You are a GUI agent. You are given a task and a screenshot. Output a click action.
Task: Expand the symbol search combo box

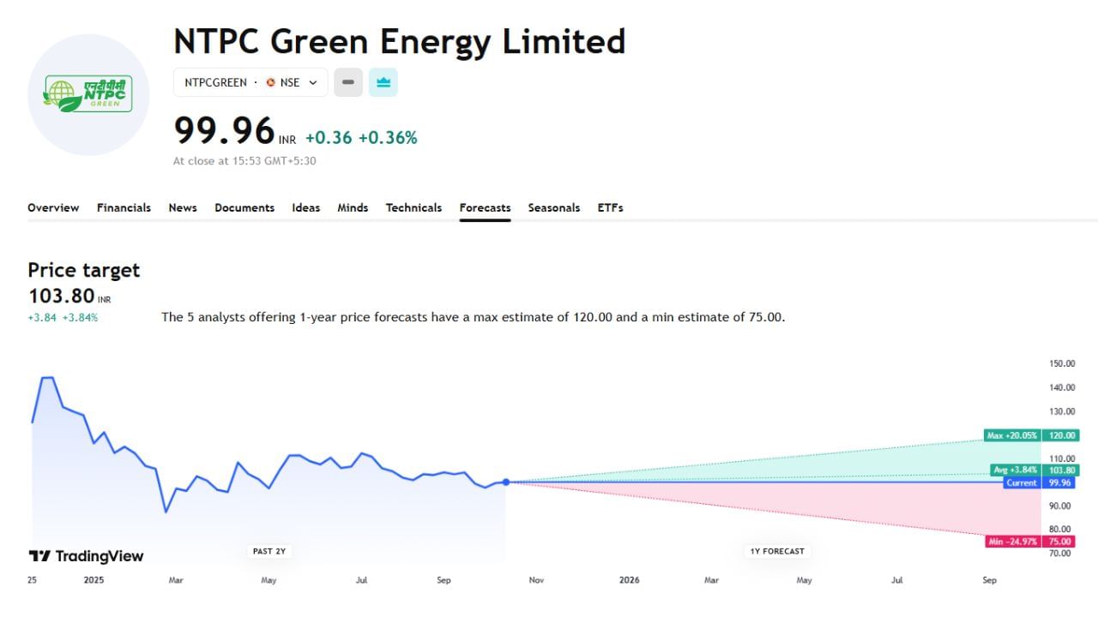[x=250, y=82]
